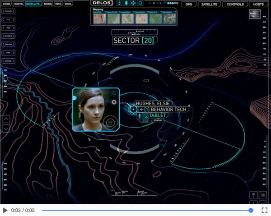Click the down chevron button on left edge

(6, 129)
